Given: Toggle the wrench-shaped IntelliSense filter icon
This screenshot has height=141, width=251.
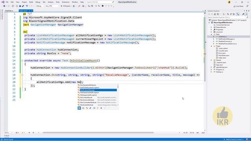Looking at the screenshot, I should [90, 108].
